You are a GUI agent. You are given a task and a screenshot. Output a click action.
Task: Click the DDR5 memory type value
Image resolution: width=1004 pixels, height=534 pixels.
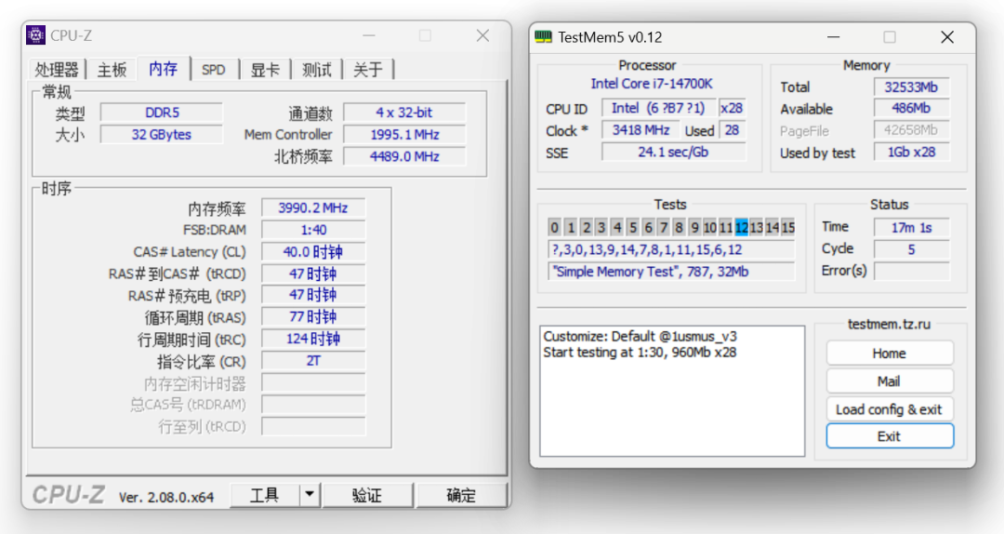pyautogui.click(x=162, y=113)
